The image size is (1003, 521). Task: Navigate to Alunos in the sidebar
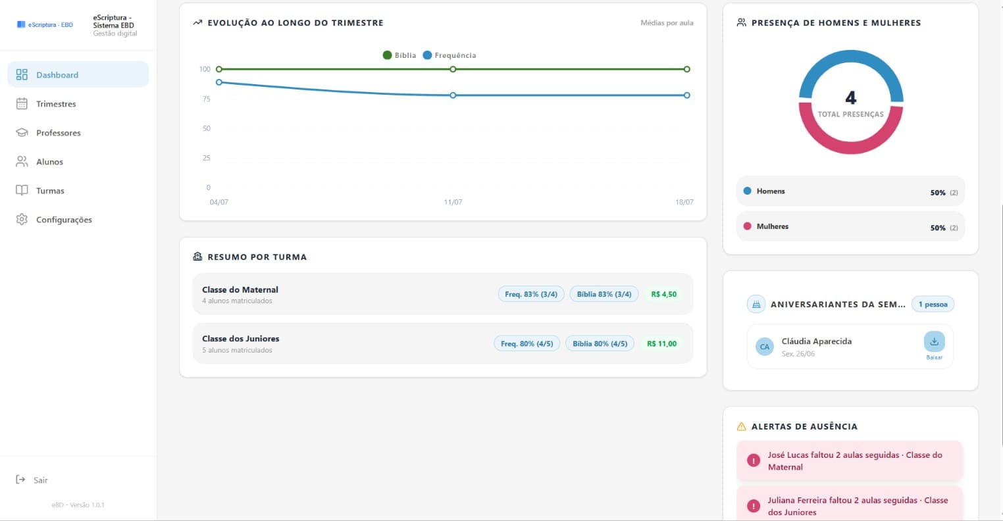tap(78, 161)
